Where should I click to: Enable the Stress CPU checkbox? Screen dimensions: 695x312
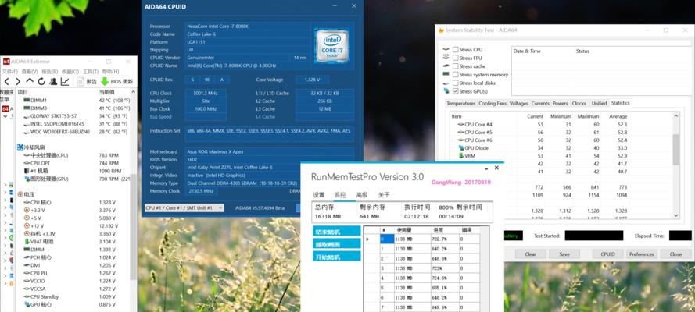point(456,49)
